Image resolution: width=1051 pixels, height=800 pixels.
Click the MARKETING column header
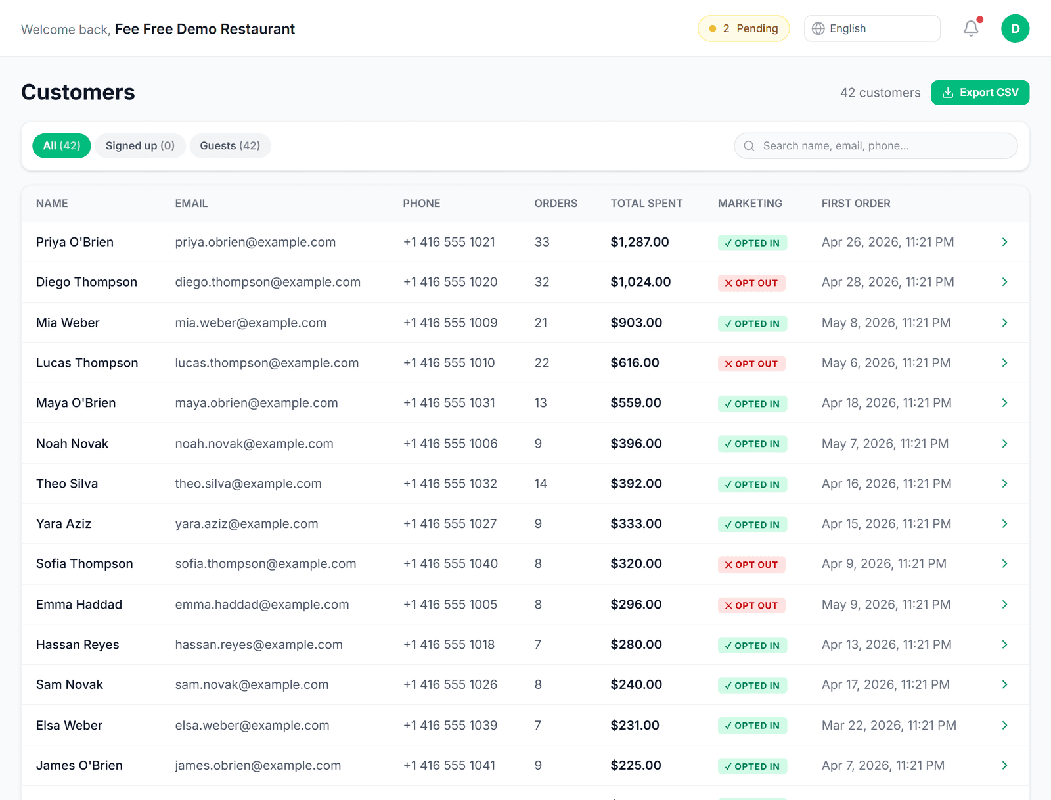[750, 204]
